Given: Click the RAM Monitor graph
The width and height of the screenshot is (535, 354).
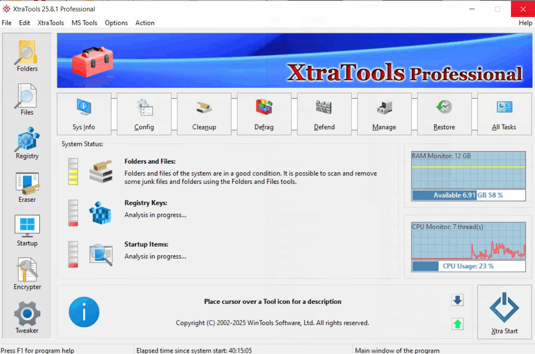Looking at the screenshot, I should coord(469,170).
